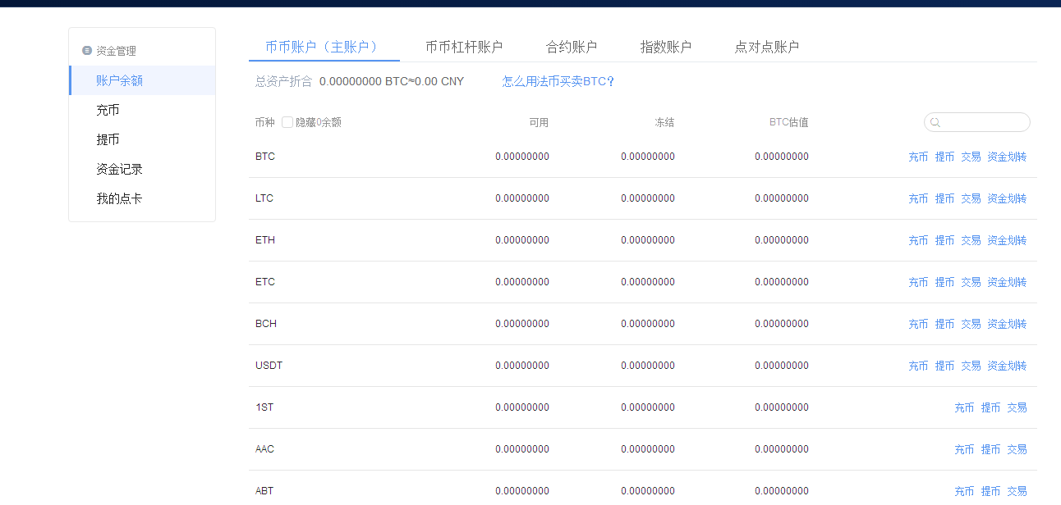1061x505 pixels.
Task: Select the 币币账户（主账户） tab
Action: [324, 47]
